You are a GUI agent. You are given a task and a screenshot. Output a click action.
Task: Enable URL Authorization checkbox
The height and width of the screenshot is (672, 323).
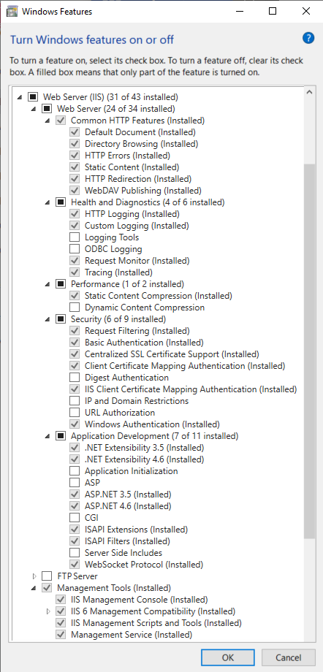coord(75,412)
